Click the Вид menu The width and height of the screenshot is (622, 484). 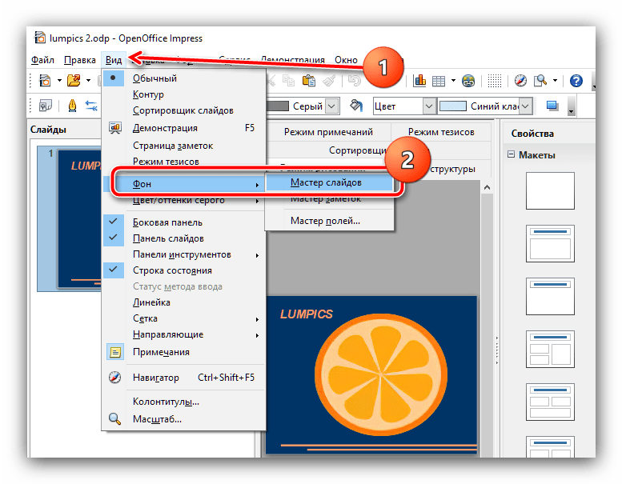click(114, 60)
